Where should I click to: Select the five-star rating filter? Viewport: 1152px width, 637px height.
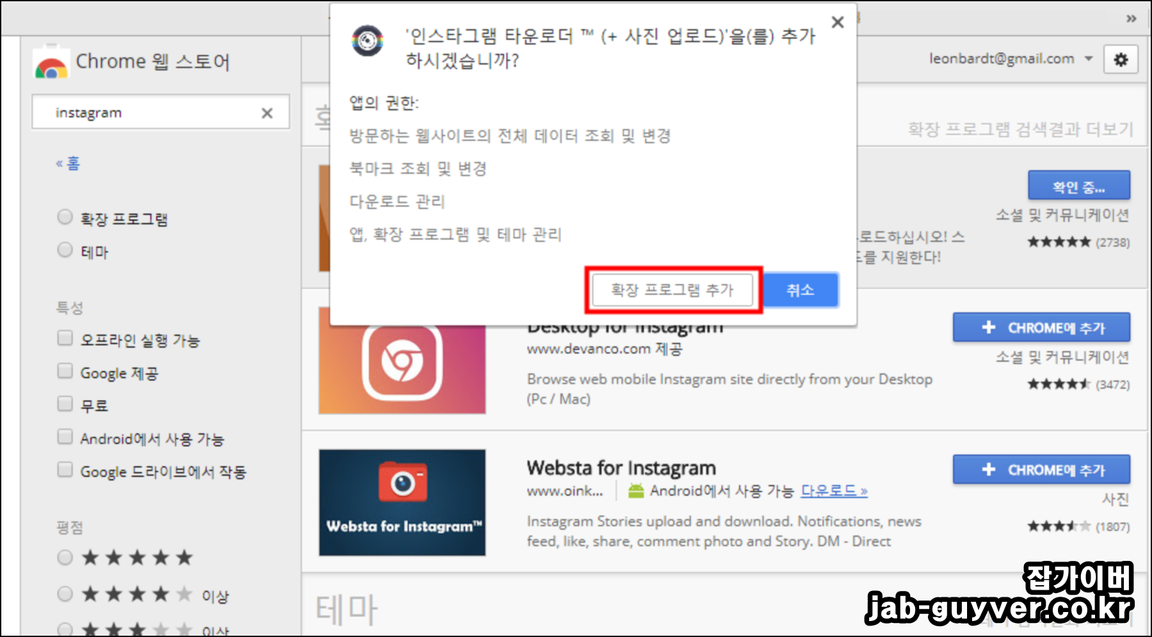[65, 558]
